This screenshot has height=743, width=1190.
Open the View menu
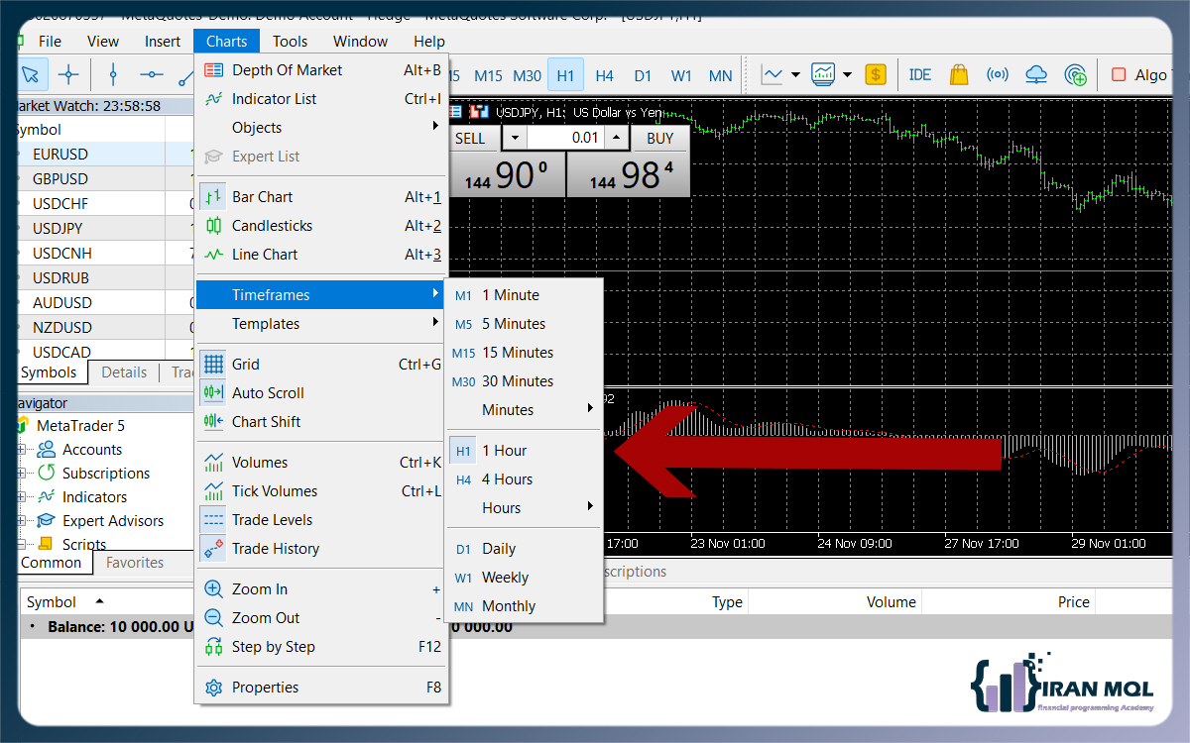pos(103,42)
